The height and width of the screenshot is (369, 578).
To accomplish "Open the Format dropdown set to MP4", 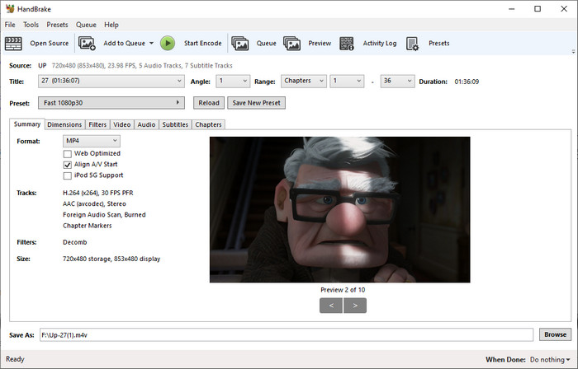I will pyautogui.click(x=92, y=141).
